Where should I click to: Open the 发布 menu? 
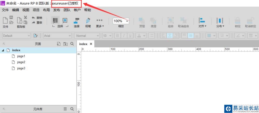(x=57, y=10)
